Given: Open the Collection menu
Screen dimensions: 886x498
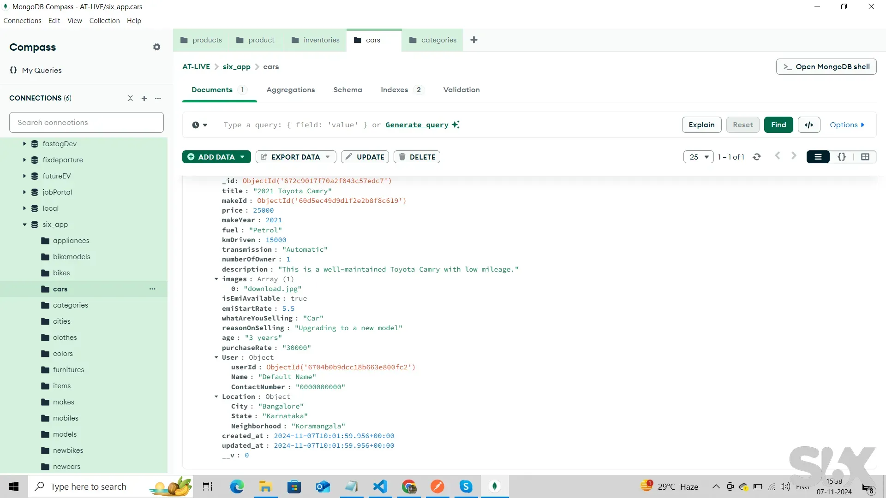Looking at the screenshot, I should (104, 21).
